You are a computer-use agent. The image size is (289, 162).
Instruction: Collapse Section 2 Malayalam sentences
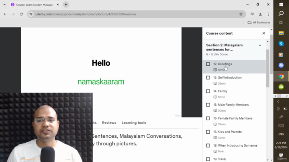pos(260,45)
